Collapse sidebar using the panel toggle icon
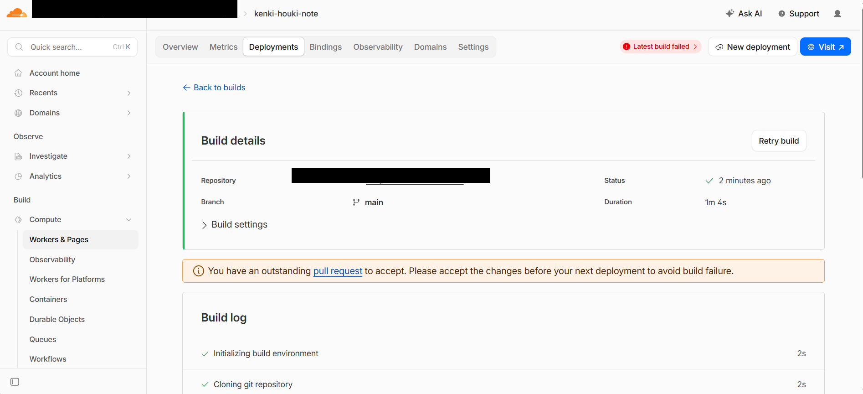Image resolution: width=863 pixels, height=394 pixels. coord(15,382)
